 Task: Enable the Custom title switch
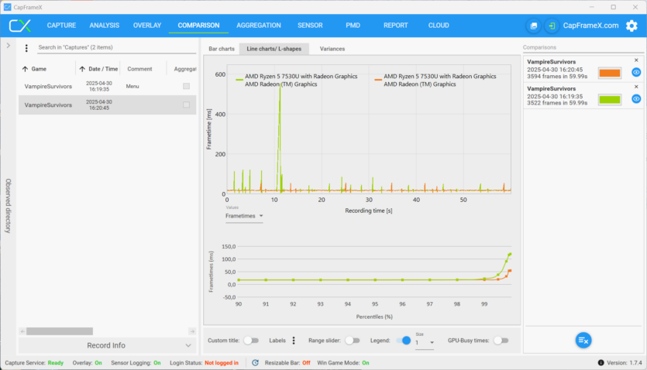pos(251,341)
